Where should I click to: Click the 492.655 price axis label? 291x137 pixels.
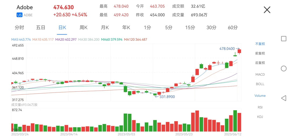18,46
